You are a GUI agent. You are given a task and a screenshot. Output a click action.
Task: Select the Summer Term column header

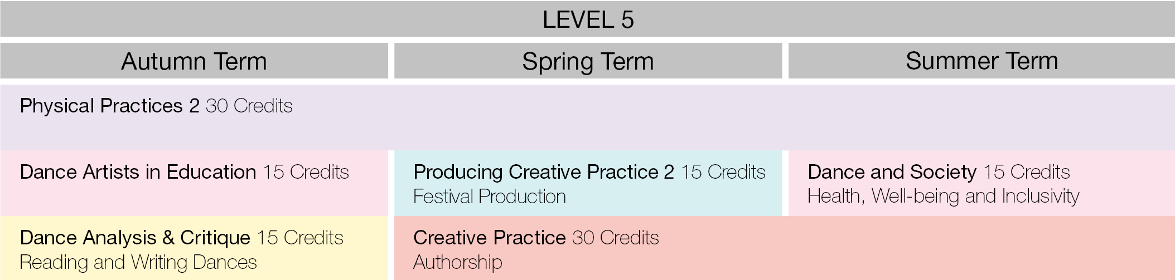pyautogui.click(x=981, y=61)
